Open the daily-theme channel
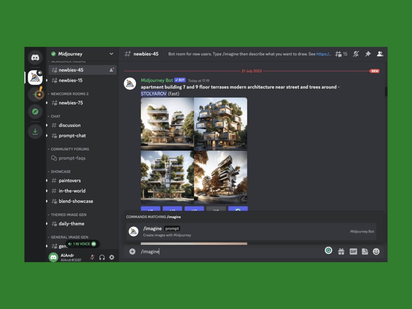This screenshot has height=309, width=412. pos(82,224)
